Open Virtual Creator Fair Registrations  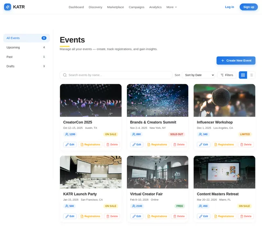[x=157, y=216]
